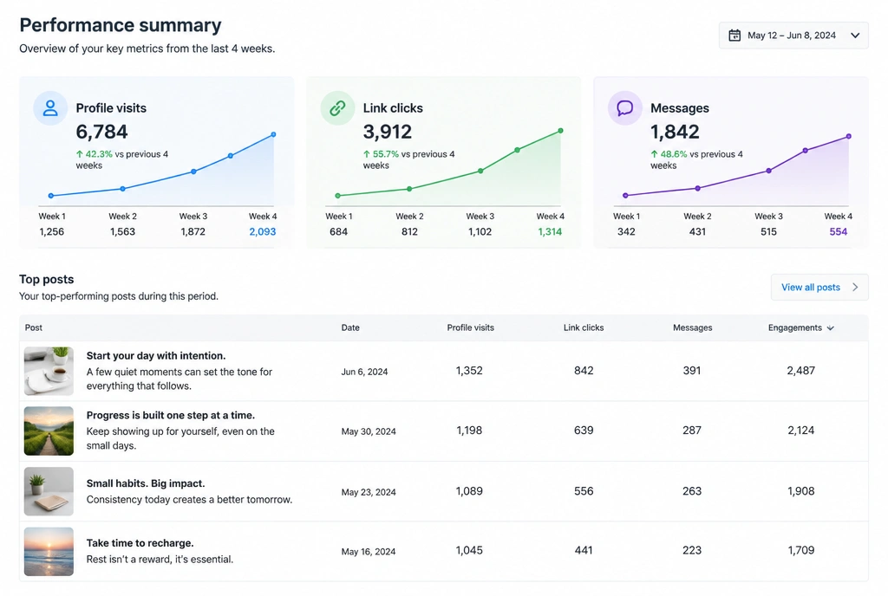Click Messages Week 4 value 554
Screen dimensions: 888x596
[839, 232]
